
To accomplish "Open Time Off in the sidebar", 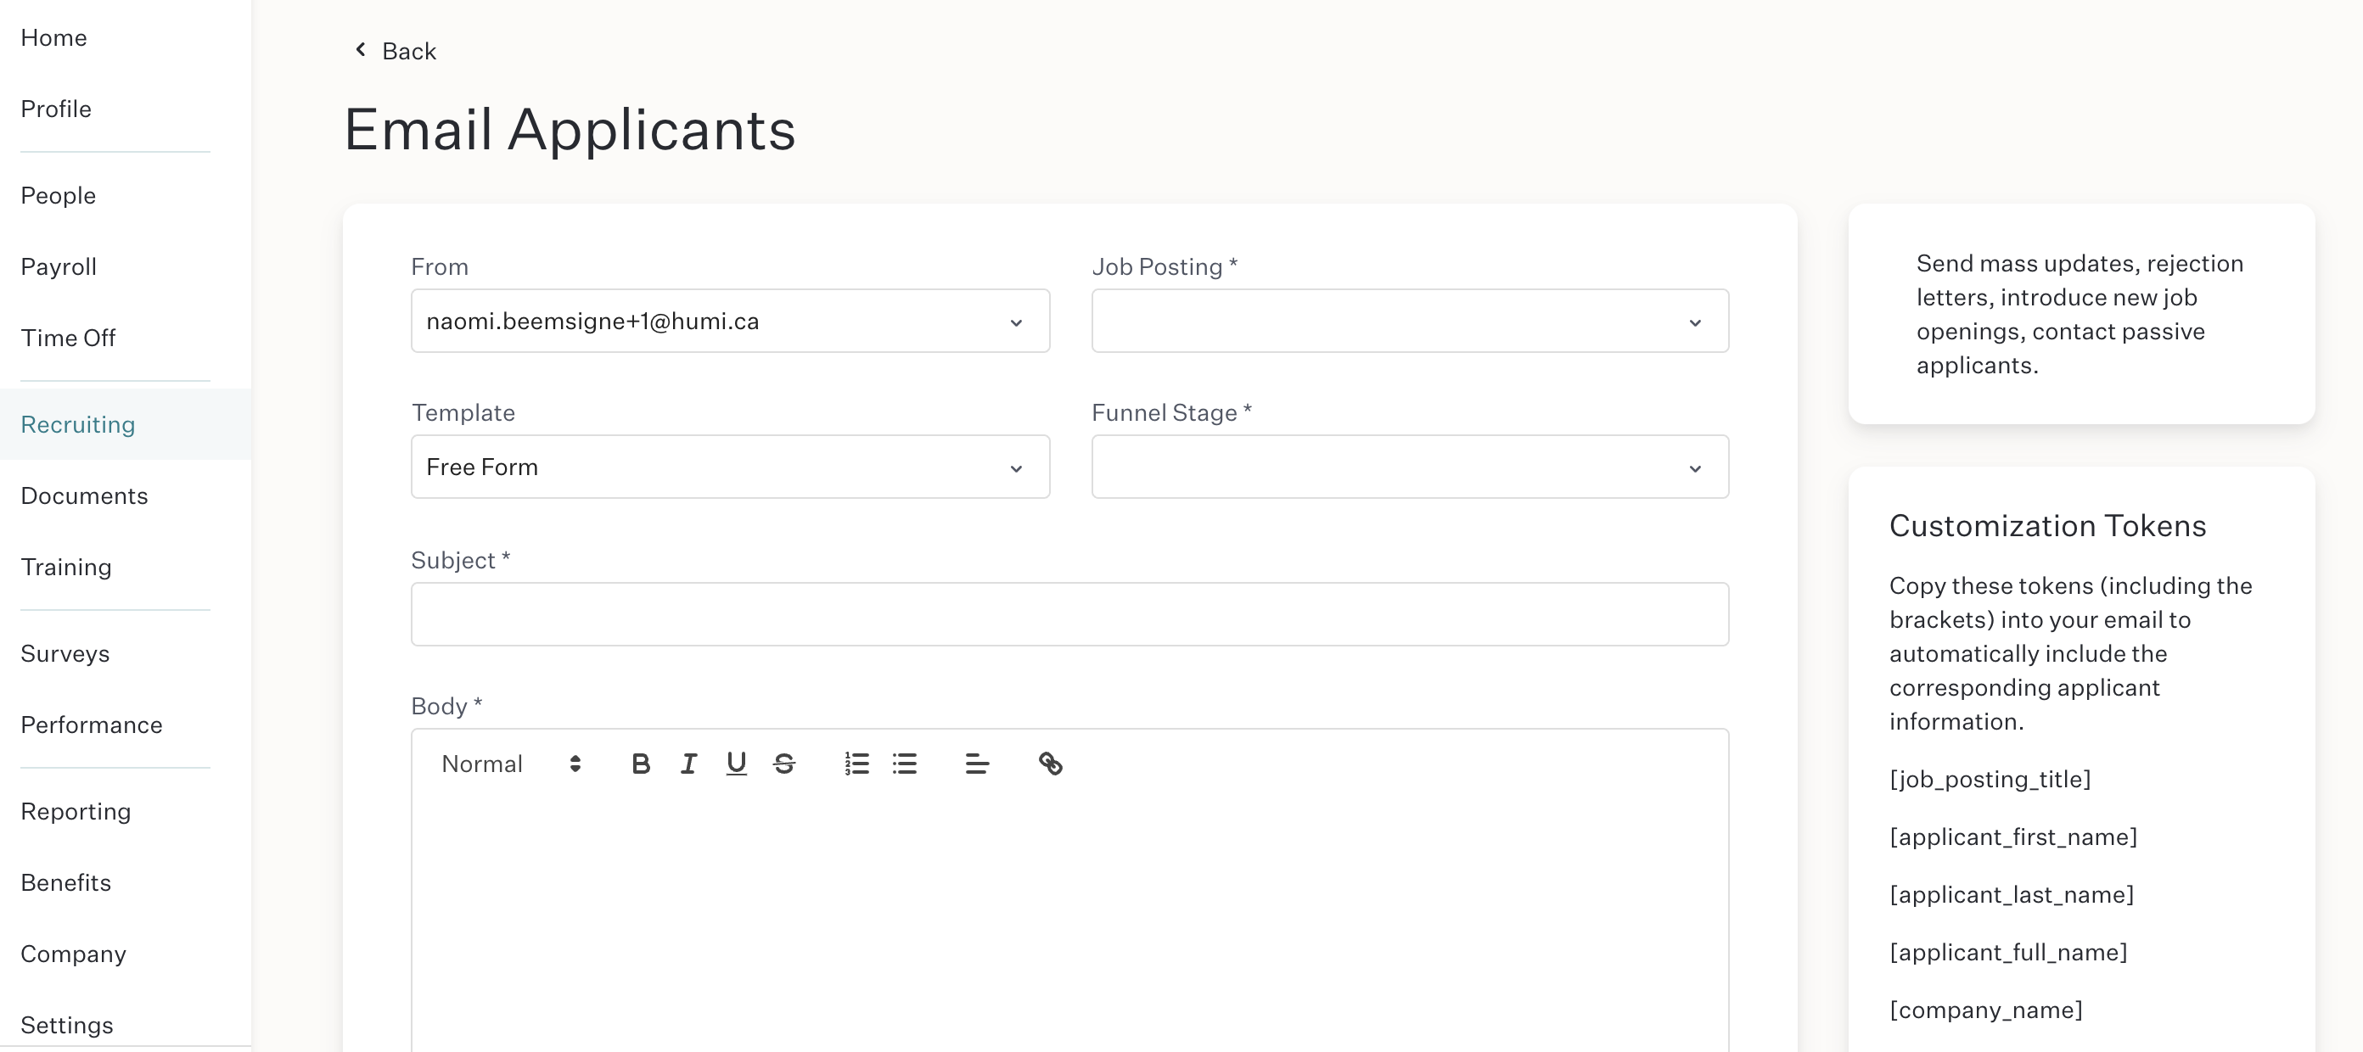I will [68, 339].
